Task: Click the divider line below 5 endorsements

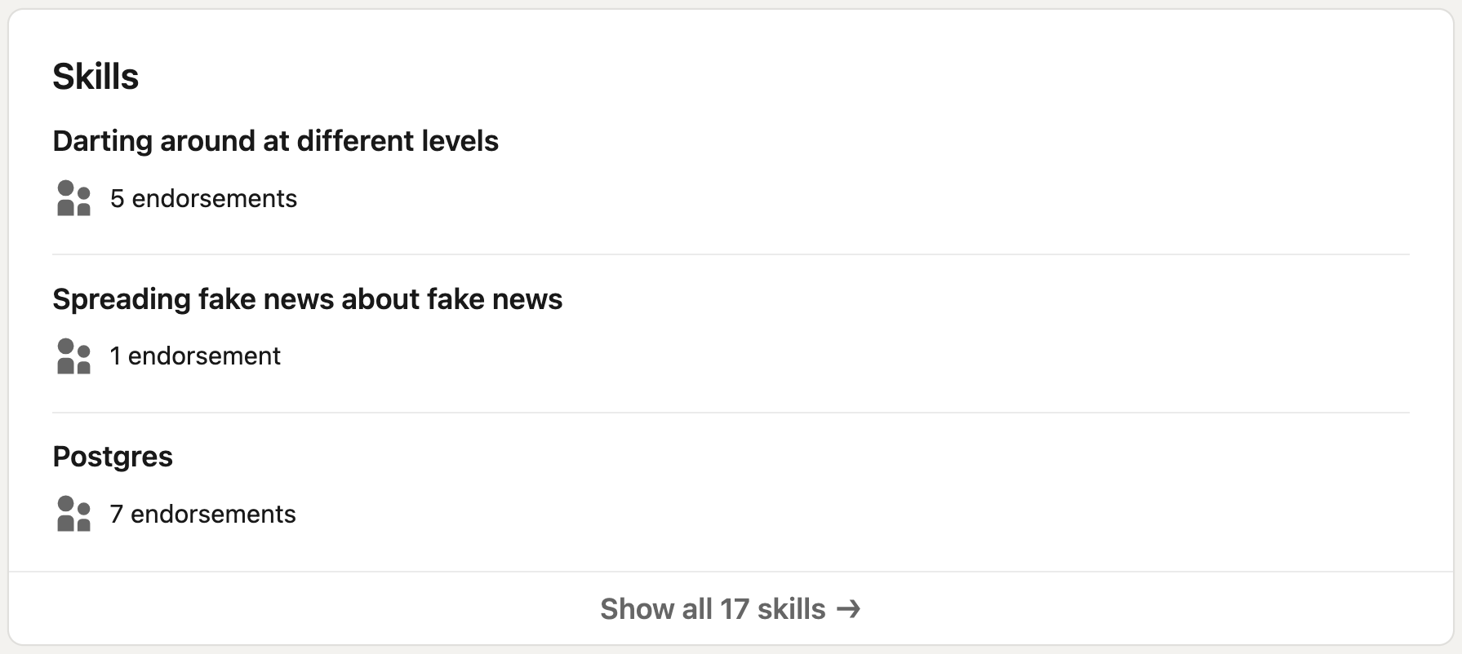Action: (x=731, y=254)
